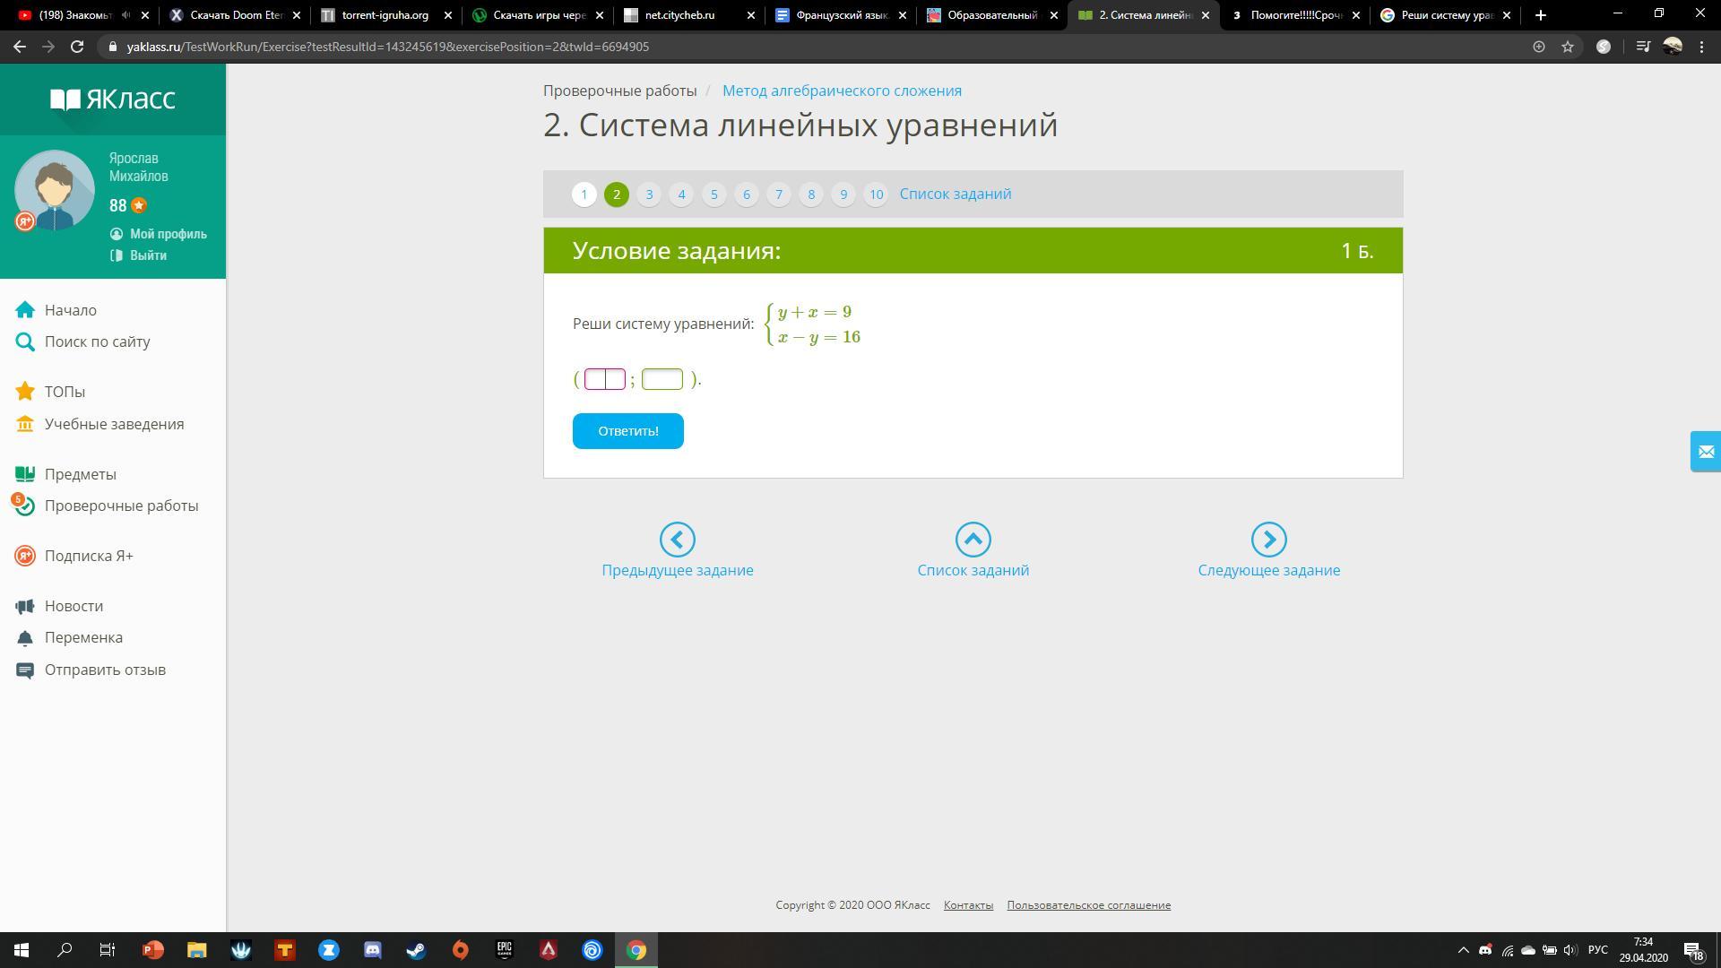This screenshot has width=1721, height=968.
Task: Open the mail feedback side icon
Action: click(x=1705, y=452)
